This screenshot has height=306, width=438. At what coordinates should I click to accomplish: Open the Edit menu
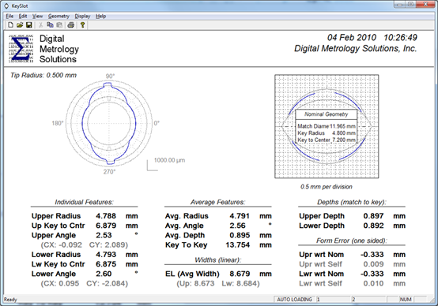(x=23, y=16)
